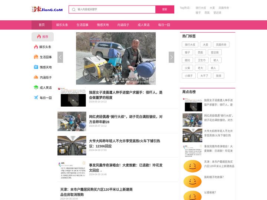Open 认错爸爸? in 周点击榜
The height and width of the screenshot is (200, 267).
click(210, 192)
